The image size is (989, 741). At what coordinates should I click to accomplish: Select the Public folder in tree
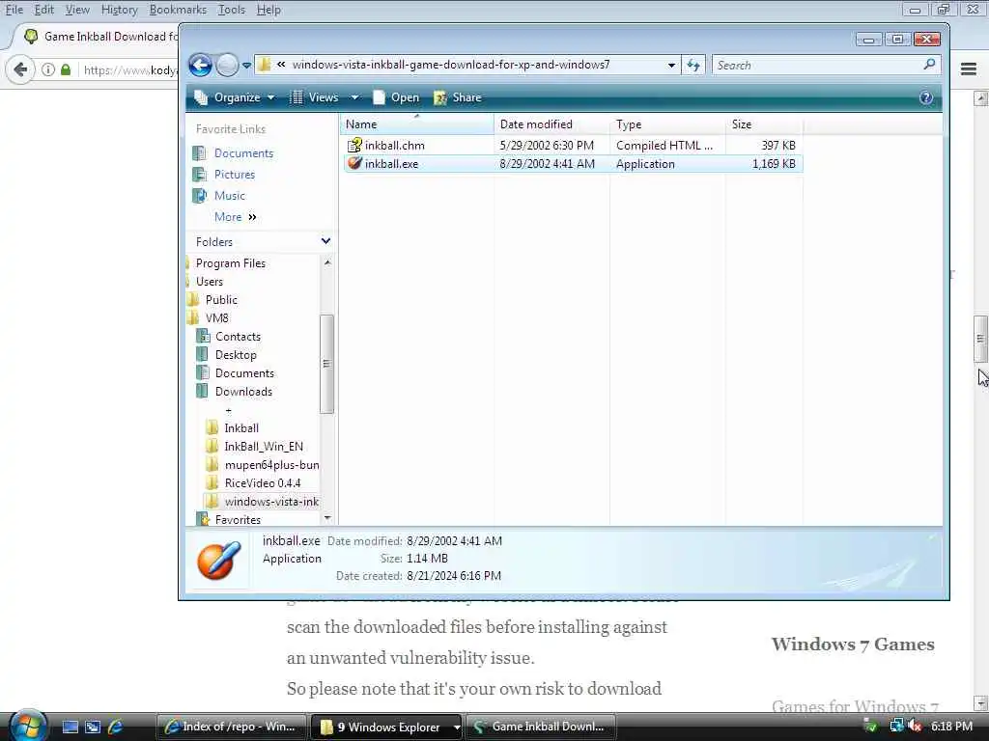[221, 300]
